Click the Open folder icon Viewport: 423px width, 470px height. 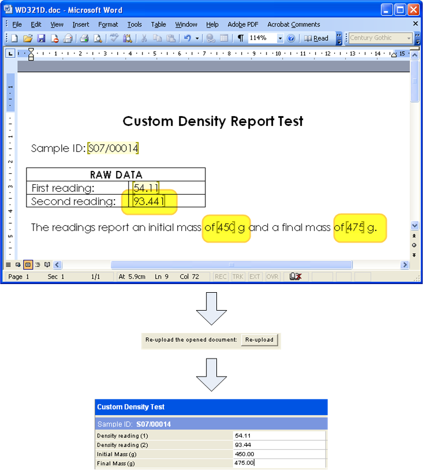pyautogui.click(x=28, y=39)
